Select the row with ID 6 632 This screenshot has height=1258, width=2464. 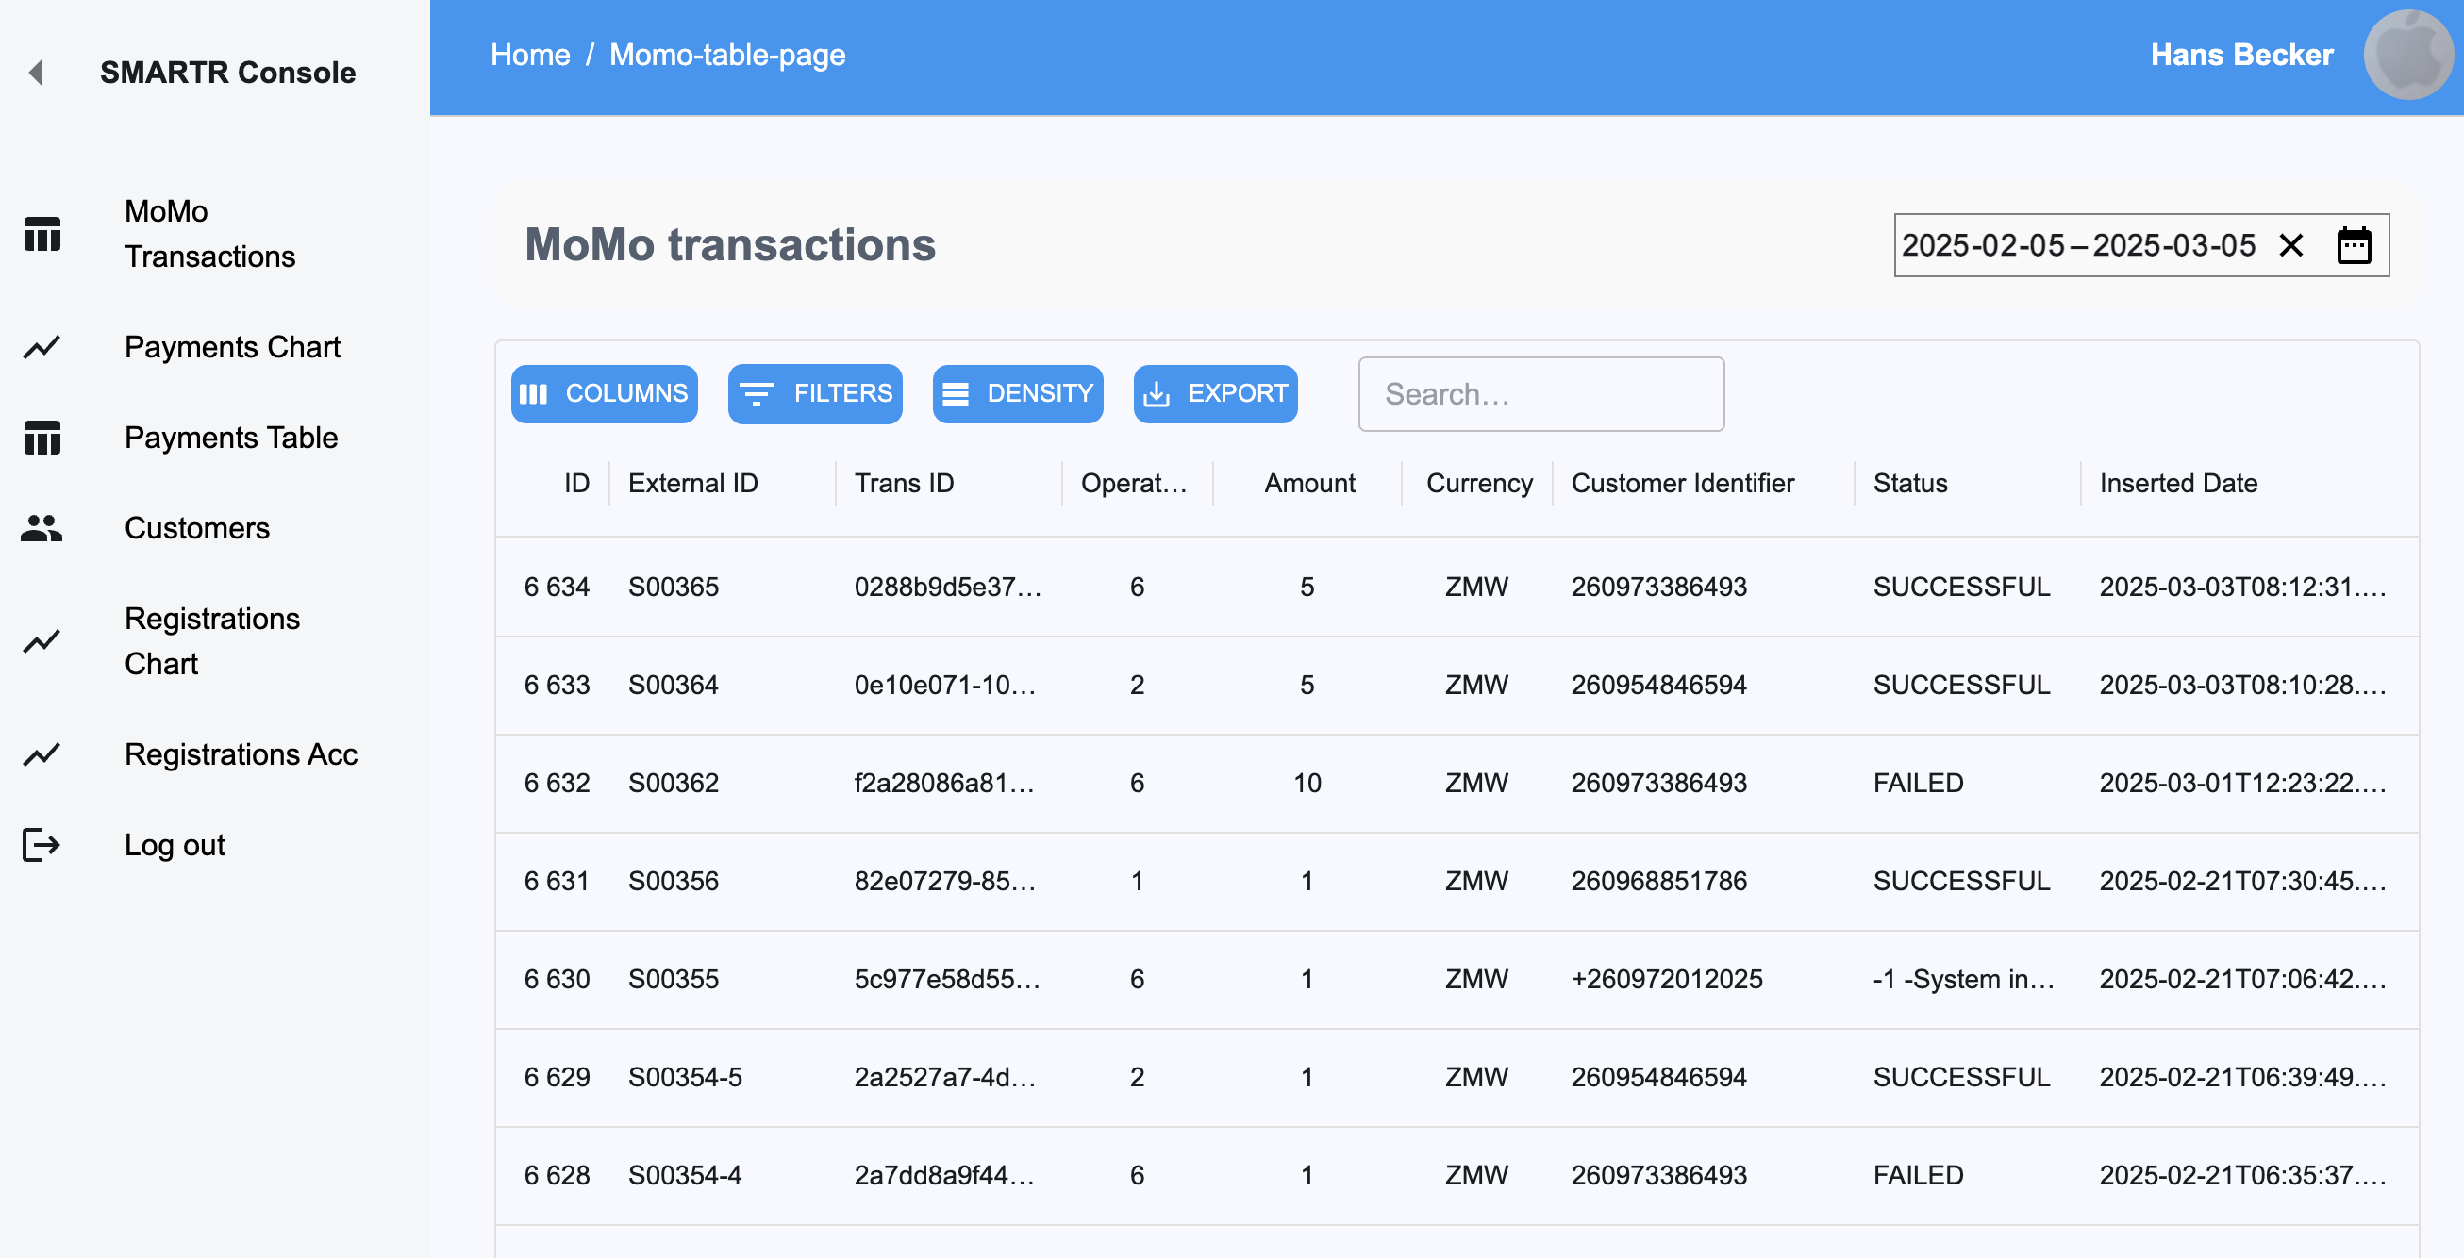[557, 783]
